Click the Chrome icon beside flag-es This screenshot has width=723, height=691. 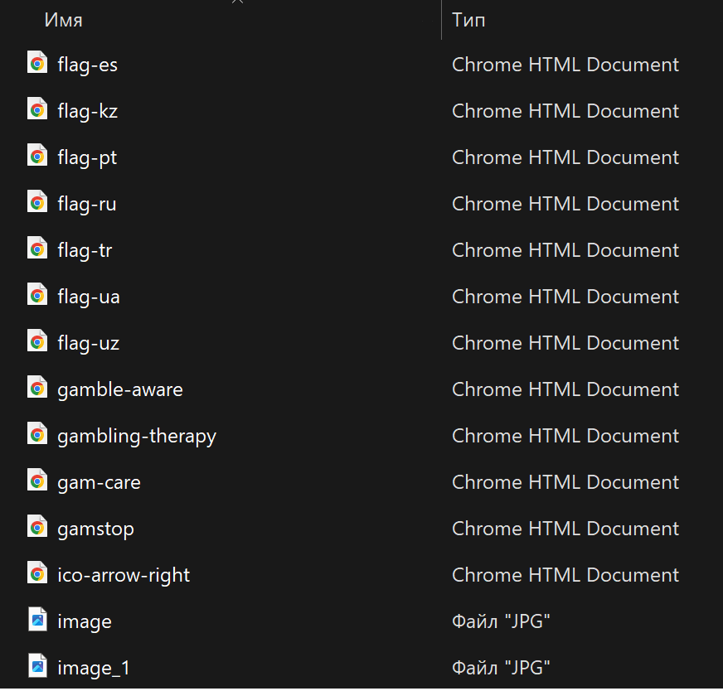click(37, 64)
